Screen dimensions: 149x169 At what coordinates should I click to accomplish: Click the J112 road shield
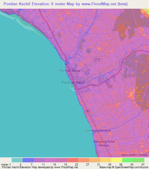coord(97,59)
